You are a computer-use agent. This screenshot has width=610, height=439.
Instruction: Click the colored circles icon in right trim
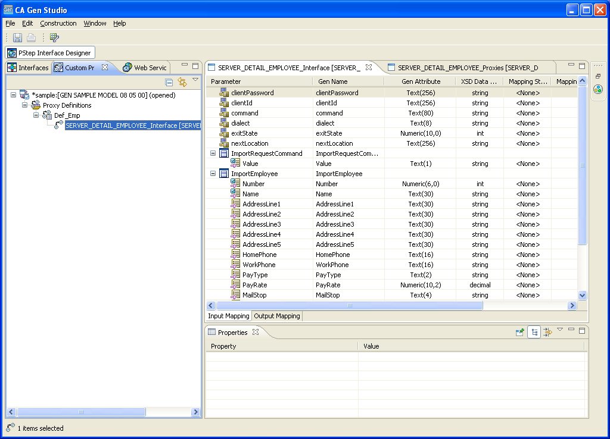(598, 89)
